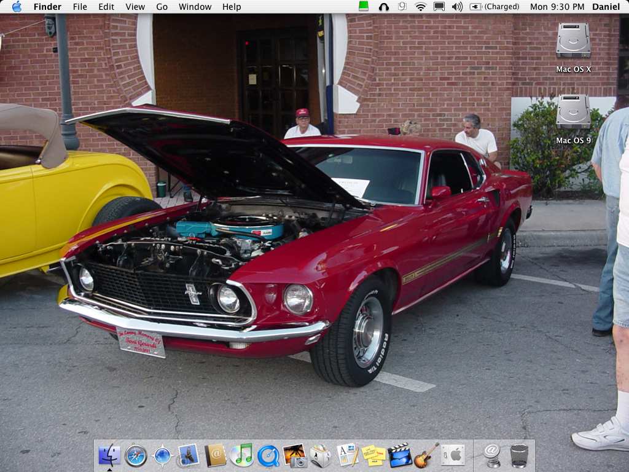
Task: Open iPhoto from the Dock
Action: click(x=294, y=455)
